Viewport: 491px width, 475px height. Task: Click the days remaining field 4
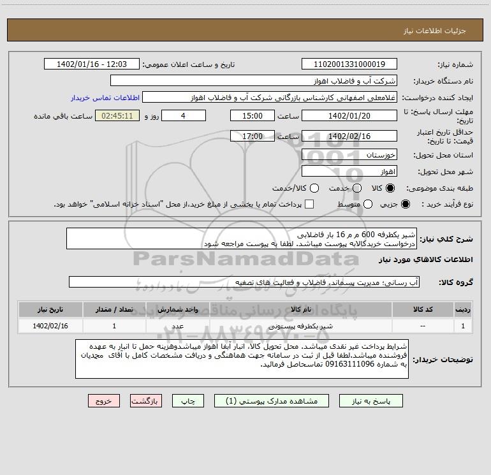184,115
